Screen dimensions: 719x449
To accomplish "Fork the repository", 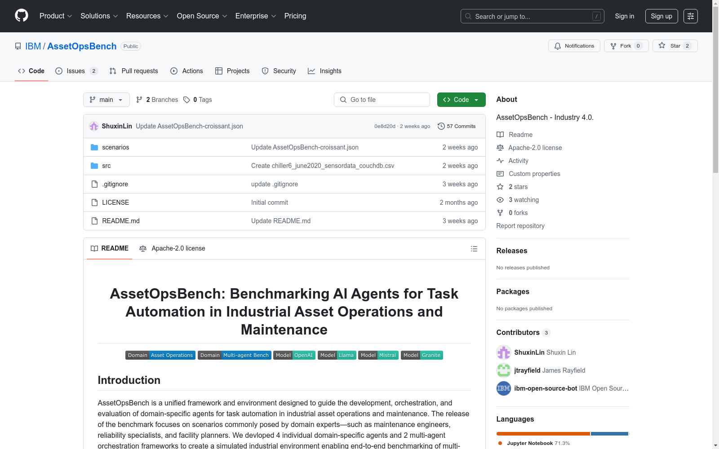I will pos(626,46).
